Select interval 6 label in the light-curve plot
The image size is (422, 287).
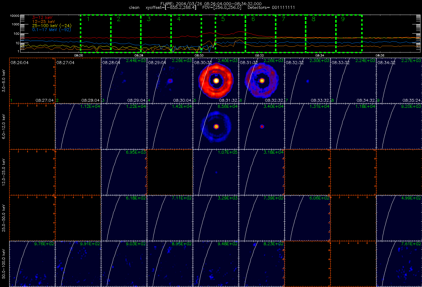(253, 19)
